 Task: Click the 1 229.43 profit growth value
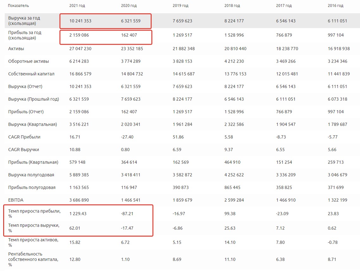(78, 214)
